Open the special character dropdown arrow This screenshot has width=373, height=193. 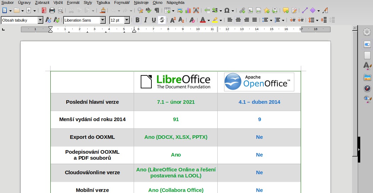233,11
